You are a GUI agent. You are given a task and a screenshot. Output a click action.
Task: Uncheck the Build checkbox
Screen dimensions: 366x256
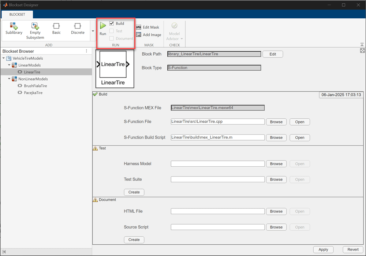tap(112, 23)
